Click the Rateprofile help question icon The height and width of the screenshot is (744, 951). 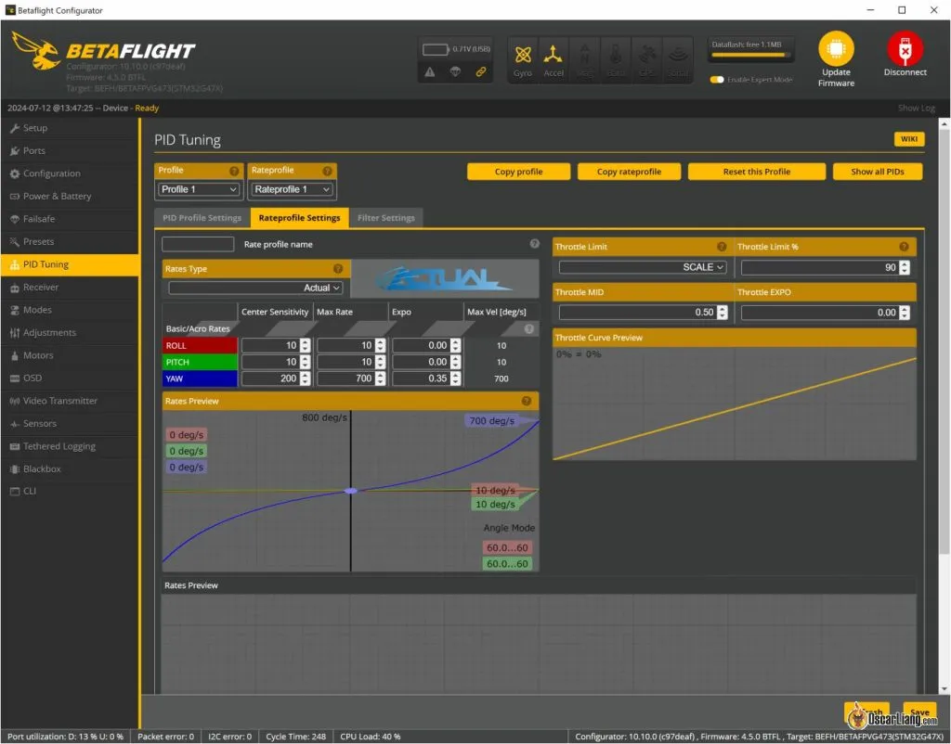[327, 171]
